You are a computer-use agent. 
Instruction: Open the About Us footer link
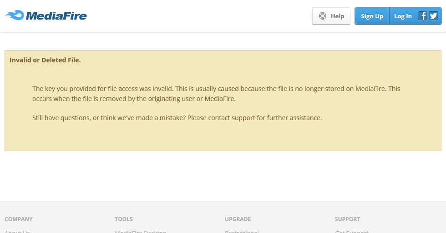click(17, 231)
